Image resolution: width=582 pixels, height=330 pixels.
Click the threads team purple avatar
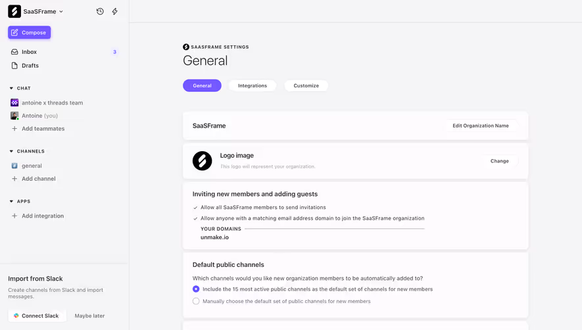pos(14,103)
